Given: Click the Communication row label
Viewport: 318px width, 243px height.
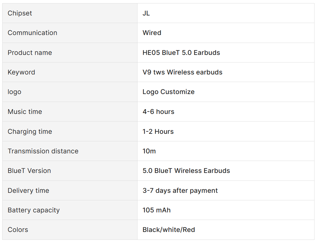Looking at the screenshot, I should [32, 33].
